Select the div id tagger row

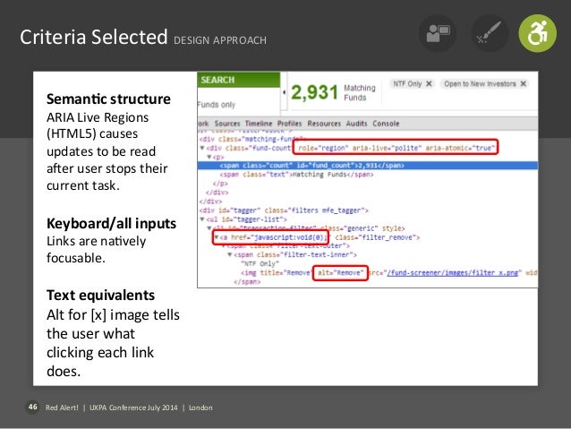pyautogui.click(x=284, y=210)
